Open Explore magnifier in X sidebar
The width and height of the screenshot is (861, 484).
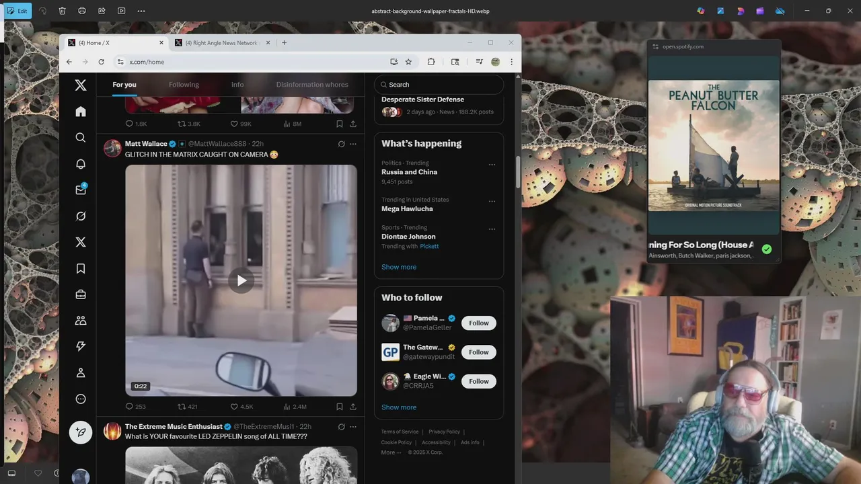81,138
